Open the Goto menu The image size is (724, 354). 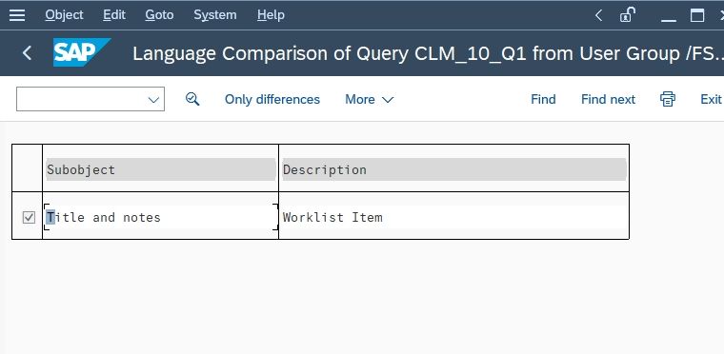click(159, 15)
